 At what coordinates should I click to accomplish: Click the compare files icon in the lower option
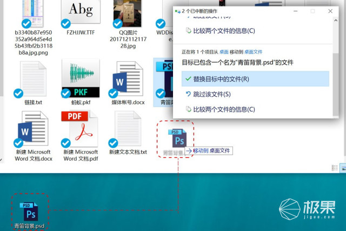pos(188,109)
